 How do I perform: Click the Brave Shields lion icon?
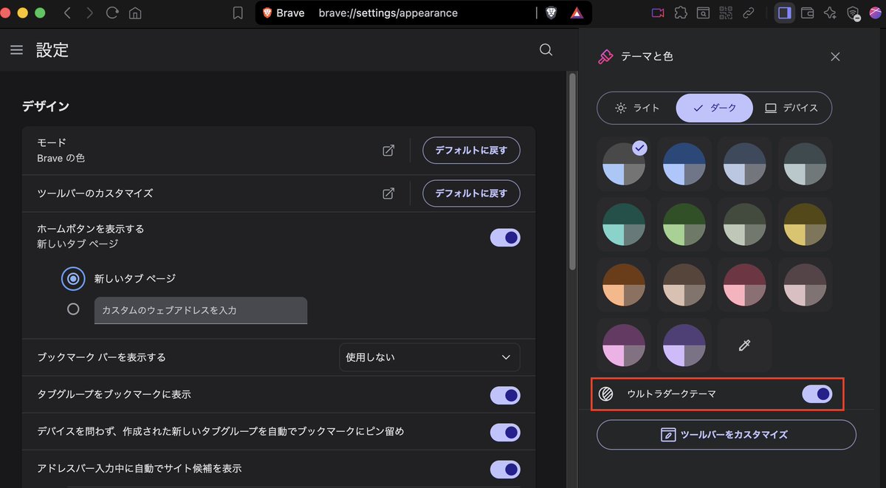551,13
